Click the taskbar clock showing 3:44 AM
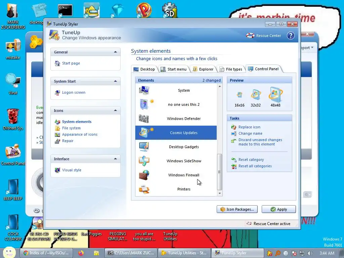This screenshot has width=344, height=258. 327,253
